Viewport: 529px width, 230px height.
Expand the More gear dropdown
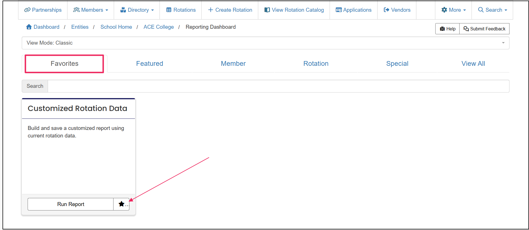tap(453, 10)
